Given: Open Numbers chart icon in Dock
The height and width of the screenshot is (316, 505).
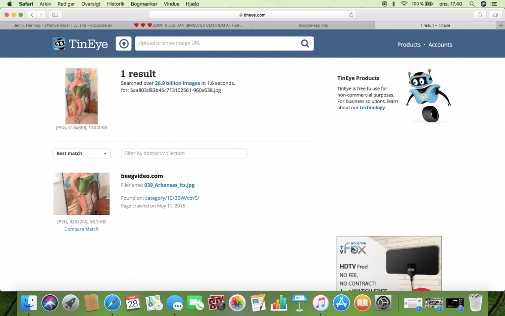Looking at the screenshot, I should (279, 303).
